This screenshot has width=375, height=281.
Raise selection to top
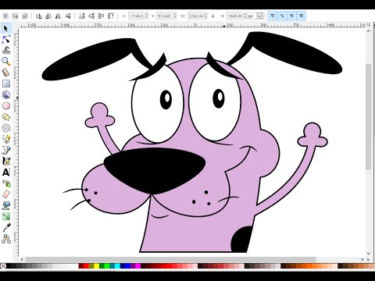[111, 16]
